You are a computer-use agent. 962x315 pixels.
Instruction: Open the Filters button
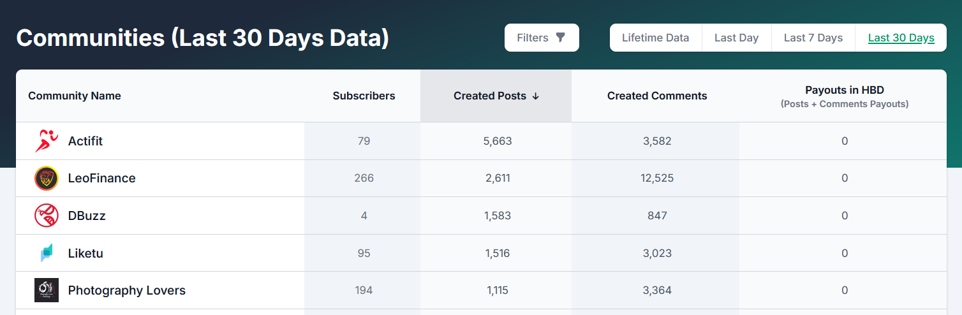coord(542,38)
